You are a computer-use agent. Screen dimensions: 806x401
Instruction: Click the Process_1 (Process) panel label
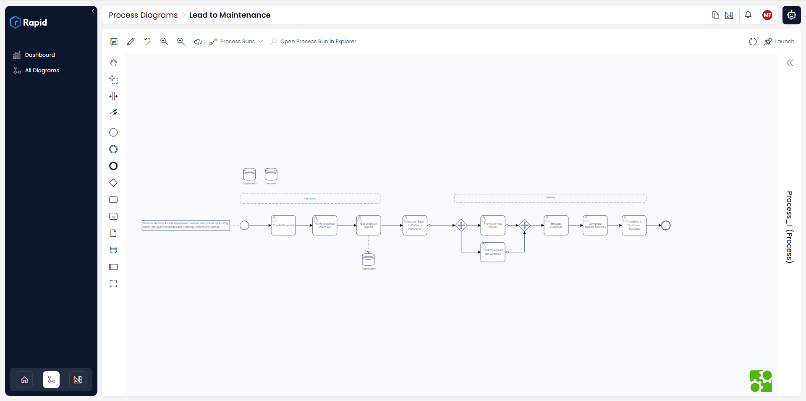click(x=790, y=227)
